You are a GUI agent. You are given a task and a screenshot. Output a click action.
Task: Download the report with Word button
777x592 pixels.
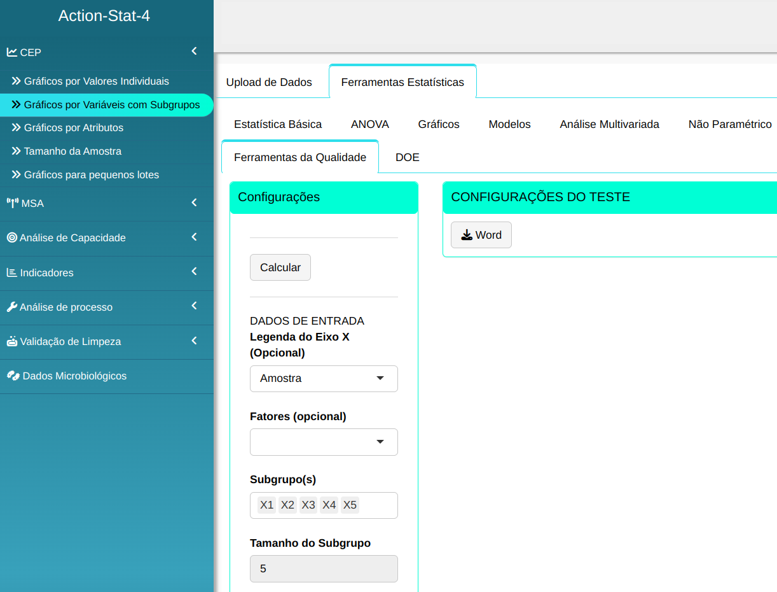point(481,235)
